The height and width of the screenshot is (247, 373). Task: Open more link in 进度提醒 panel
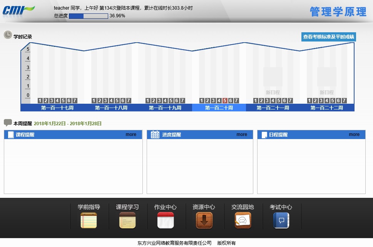click(242, 134)
